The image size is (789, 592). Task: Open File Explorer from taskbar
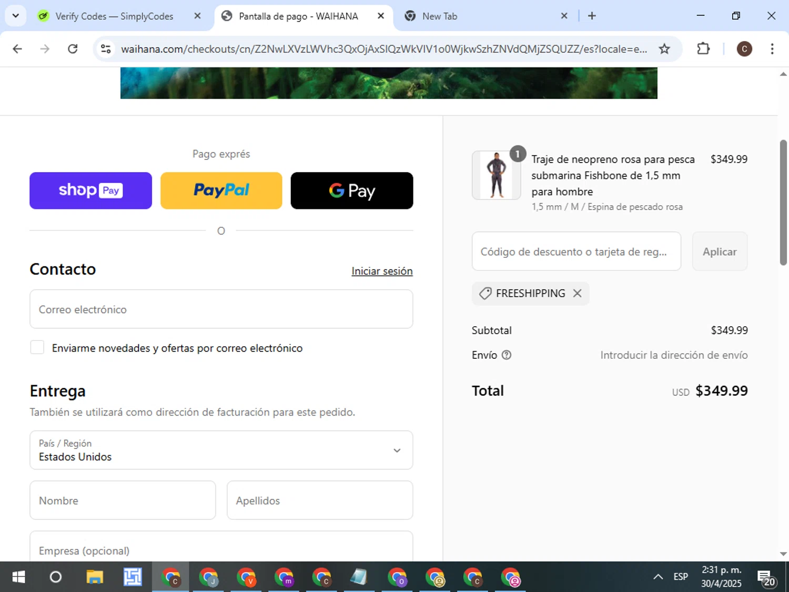95,577
